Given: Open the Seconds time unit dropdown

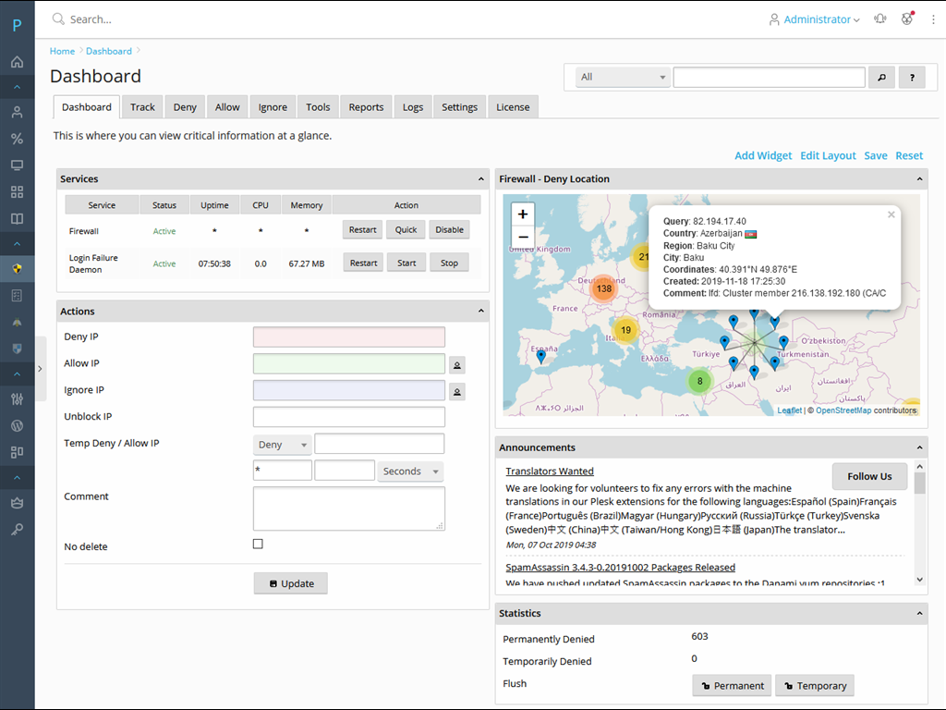Looking at the screenshot, I should [x=411, y=471].
